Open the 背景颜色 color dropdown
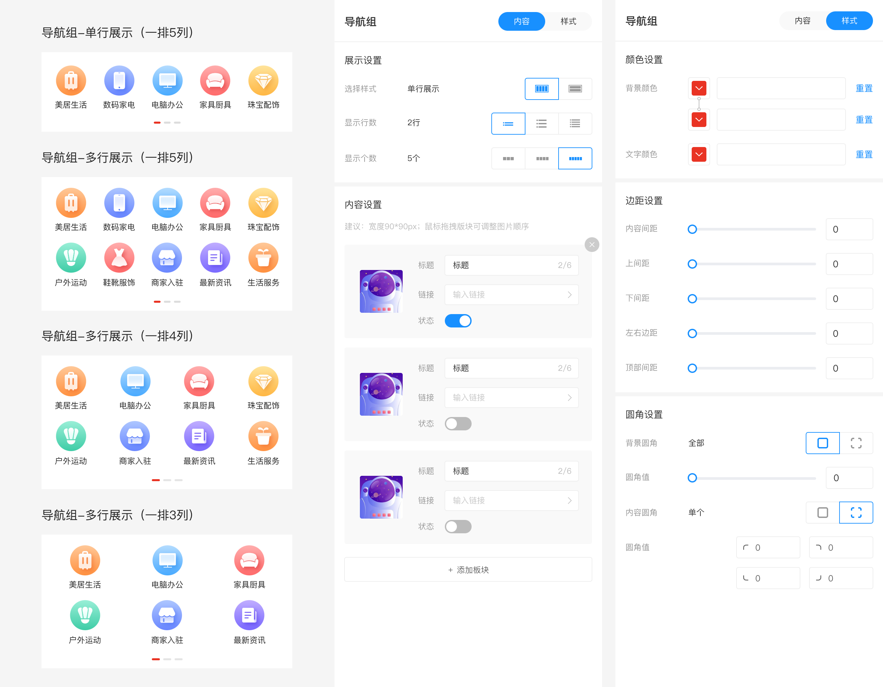 [x=699, y=88]
